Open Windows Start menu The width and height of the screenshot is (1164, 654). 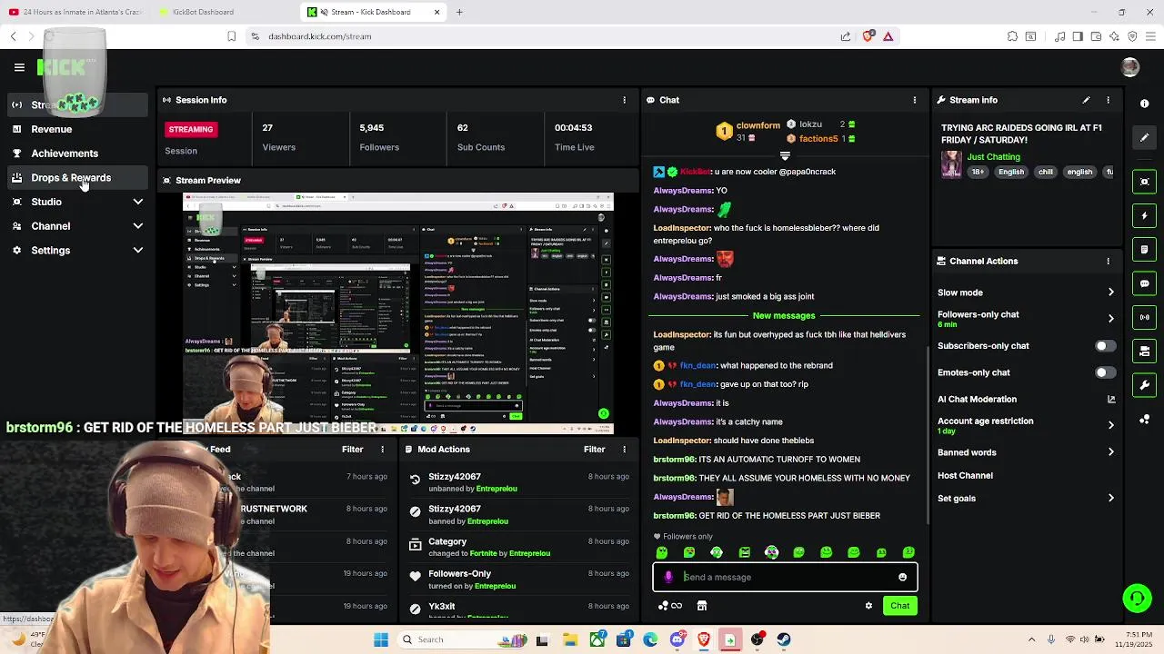[380, 639]
